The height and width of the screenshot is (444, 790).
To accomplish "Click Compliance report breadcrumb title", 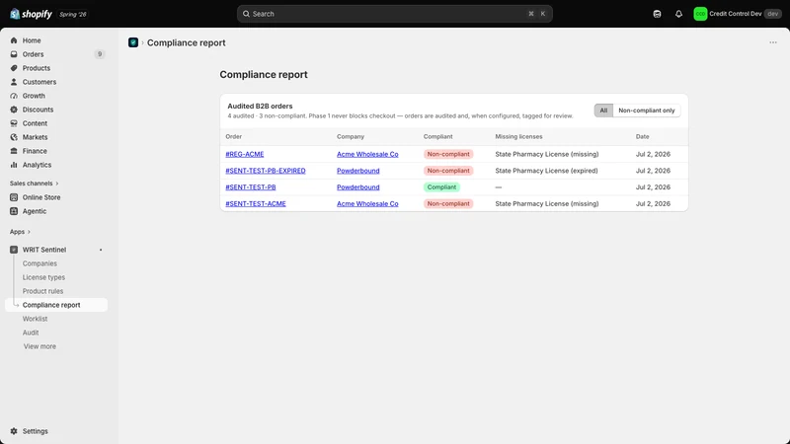I will (187, 42).
